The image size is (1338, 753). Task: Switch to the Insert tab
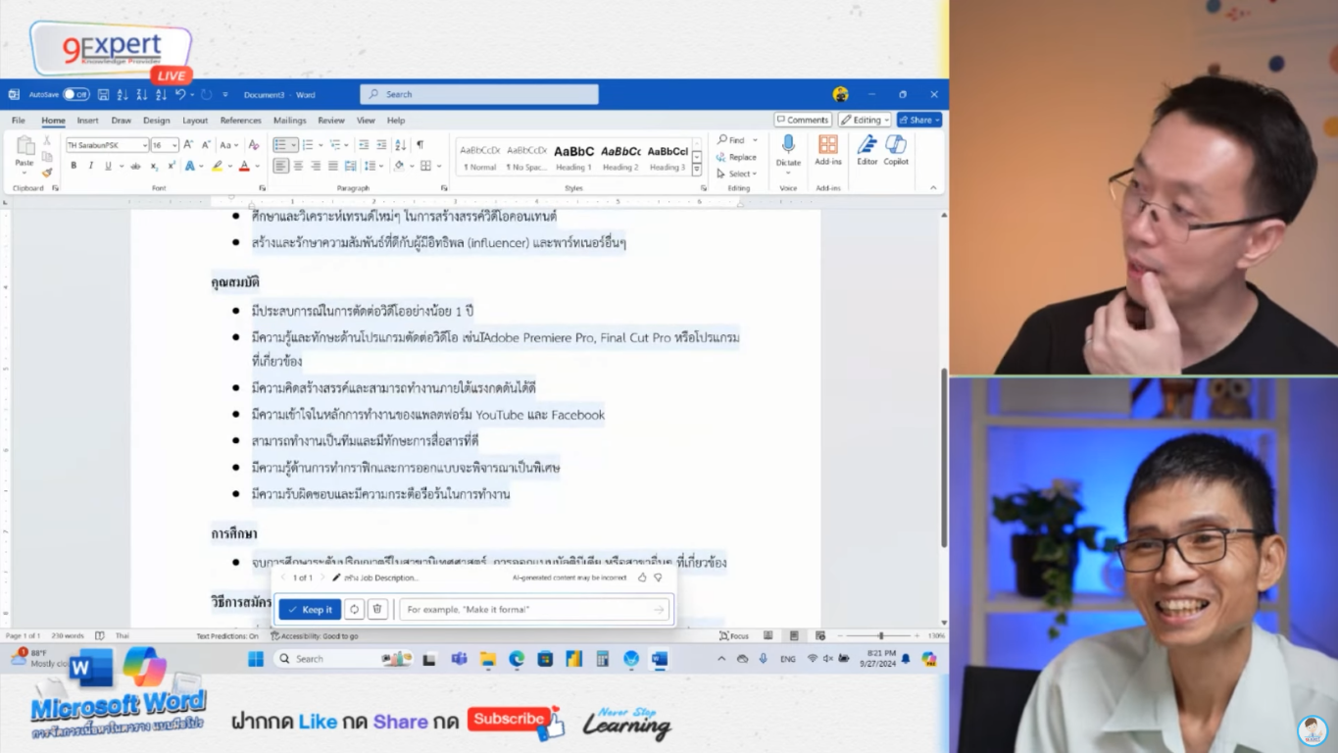pos(87,121)
